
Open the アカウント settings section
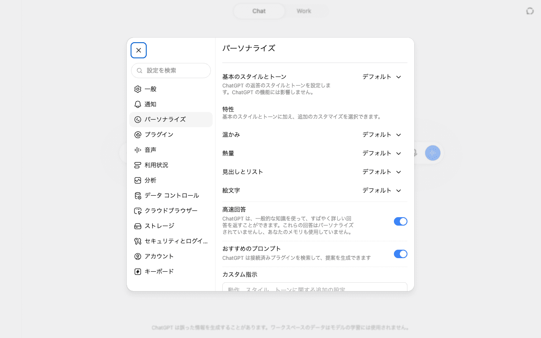[171, 256]
